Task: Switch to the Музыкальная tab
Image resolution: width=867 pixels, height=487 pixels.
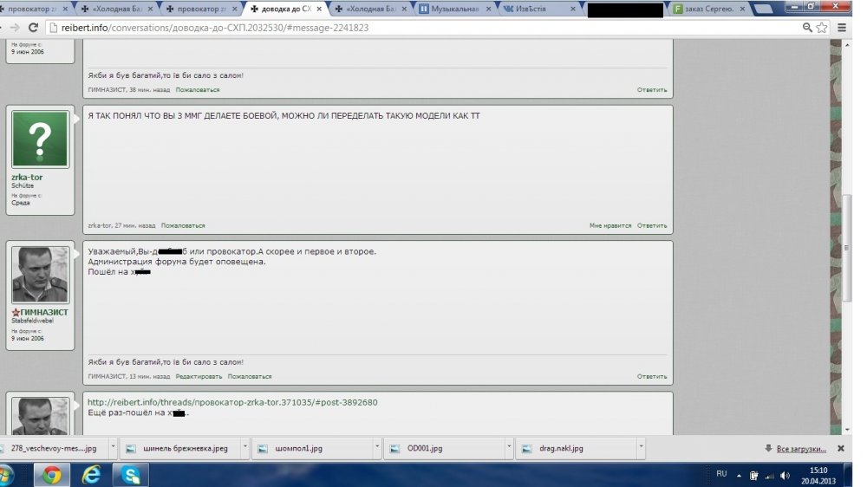Action: click(x=454, y=9)
